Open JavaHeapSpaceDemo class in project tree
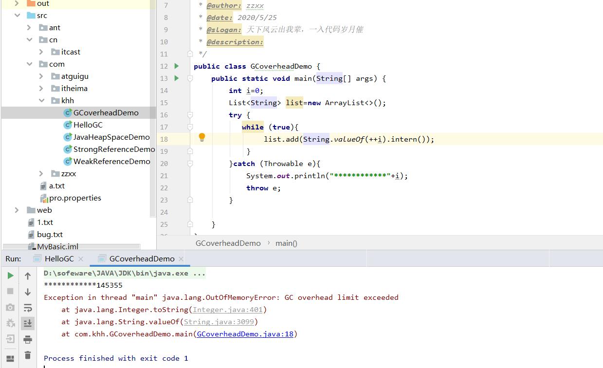 111,137
